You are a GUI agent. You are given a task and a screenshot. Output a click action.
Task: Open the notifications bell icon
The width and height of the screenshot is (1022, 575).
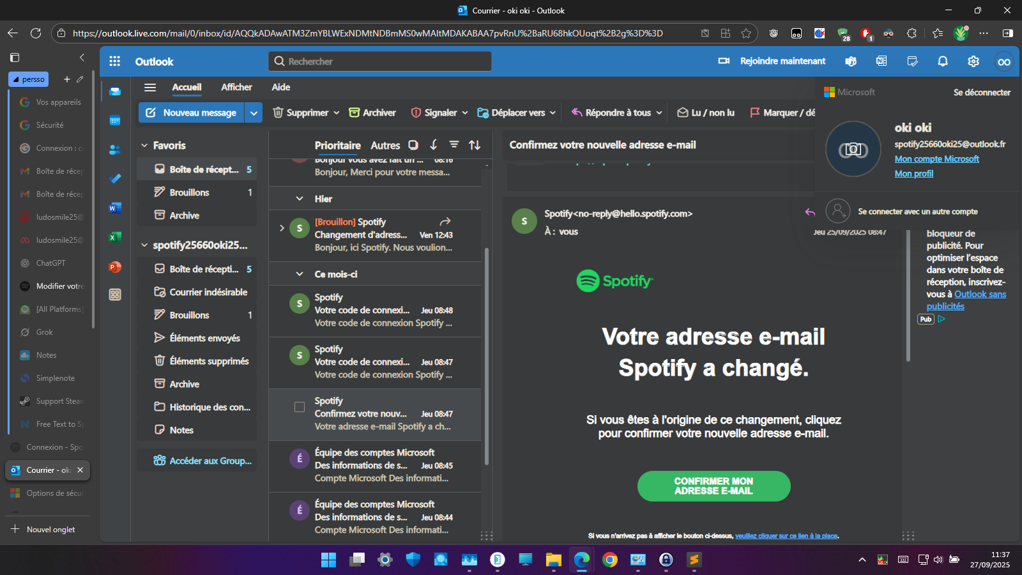[942, 61]
